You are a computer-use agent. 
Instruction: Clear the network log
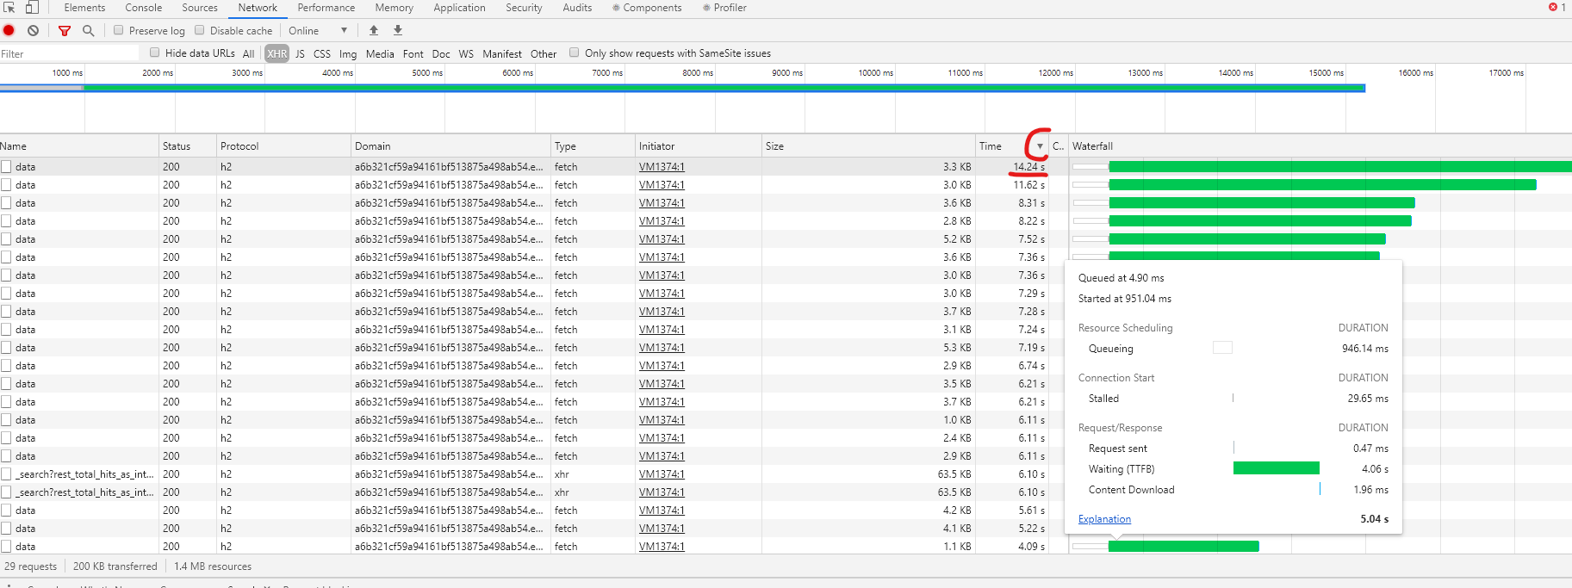pyautogui.click(x=33, y=30)
